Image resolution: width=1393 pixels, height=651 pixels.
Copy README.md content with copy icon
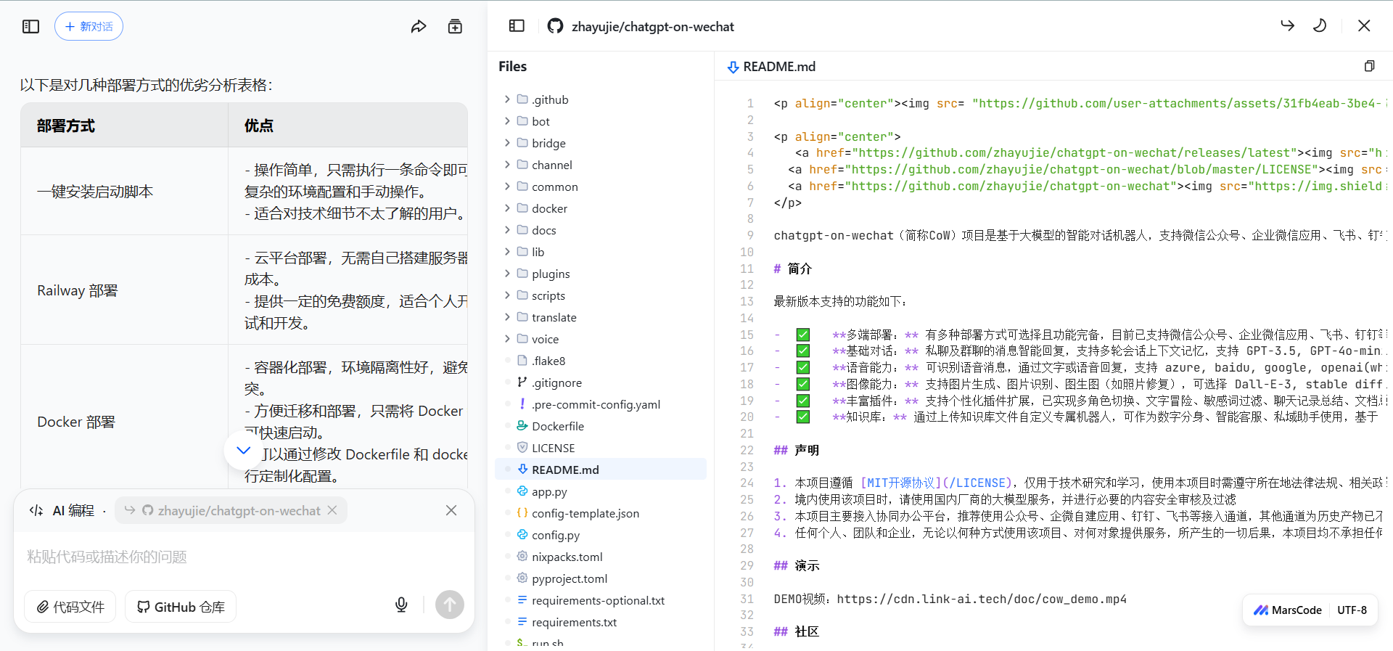coord(1369,66)
